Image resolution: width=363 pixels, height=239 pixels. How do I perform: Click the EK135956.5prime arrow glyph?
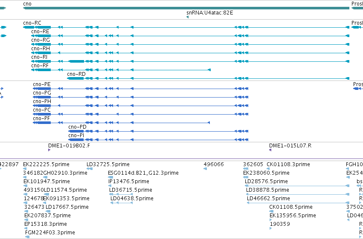click(271, 220)
